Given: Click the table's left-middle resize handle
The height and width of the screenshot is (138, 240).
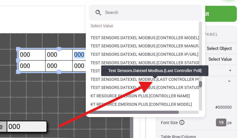Looking at the screenshot, I should (18, 60).
